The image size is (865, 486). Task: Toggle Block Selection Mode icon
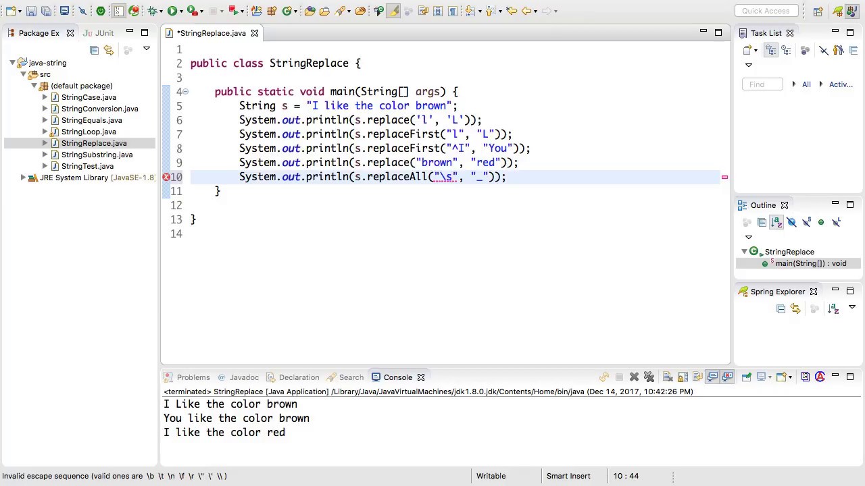(x=438, y=11)
